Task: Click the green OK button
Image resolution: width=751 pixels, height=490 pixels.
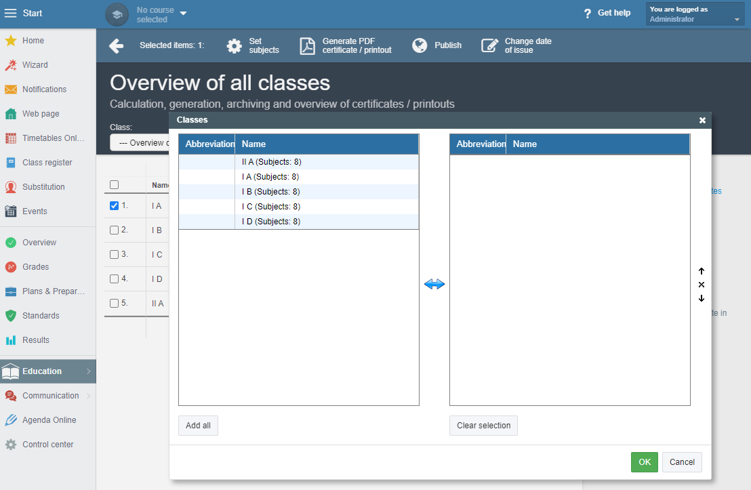Action: click(x=644, y=462)
